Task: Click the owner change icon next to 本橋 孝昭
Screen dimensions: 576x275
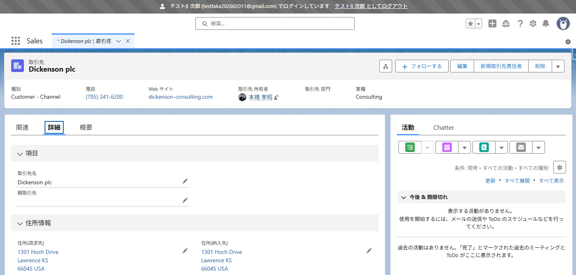Action: (276, 97)
